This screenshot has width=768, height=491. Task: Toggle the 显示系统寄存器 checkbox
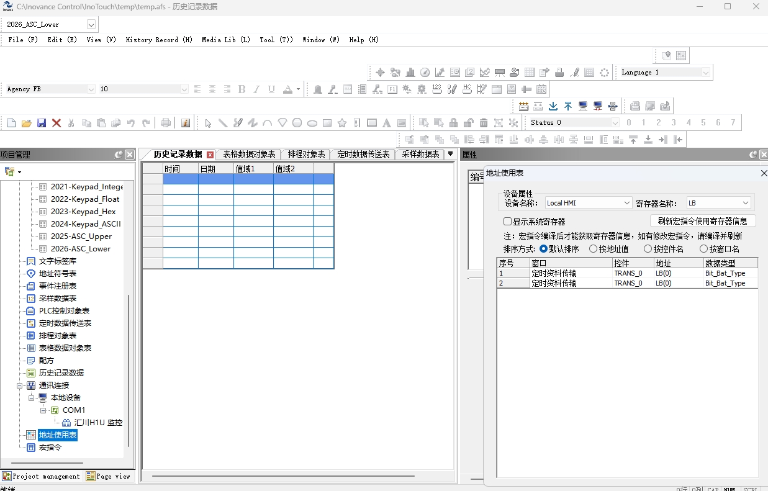pos(507,222)
